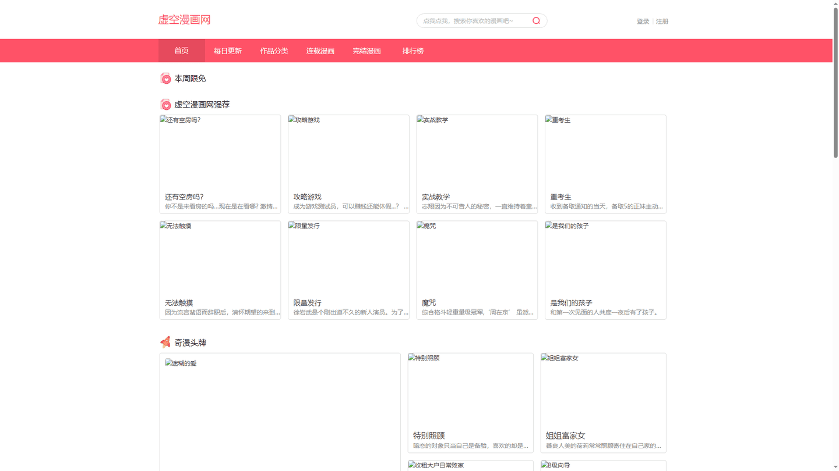This screenshot has width=839, height=471.
Task: Go to the 首页 tab
Action: [182, 51]
